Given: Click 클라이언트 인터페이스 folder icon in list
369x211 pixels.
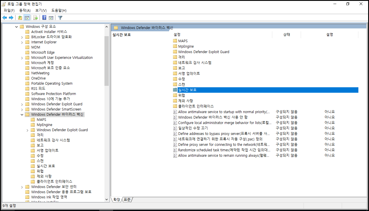Looking at the screenshot, I should 175,106.
